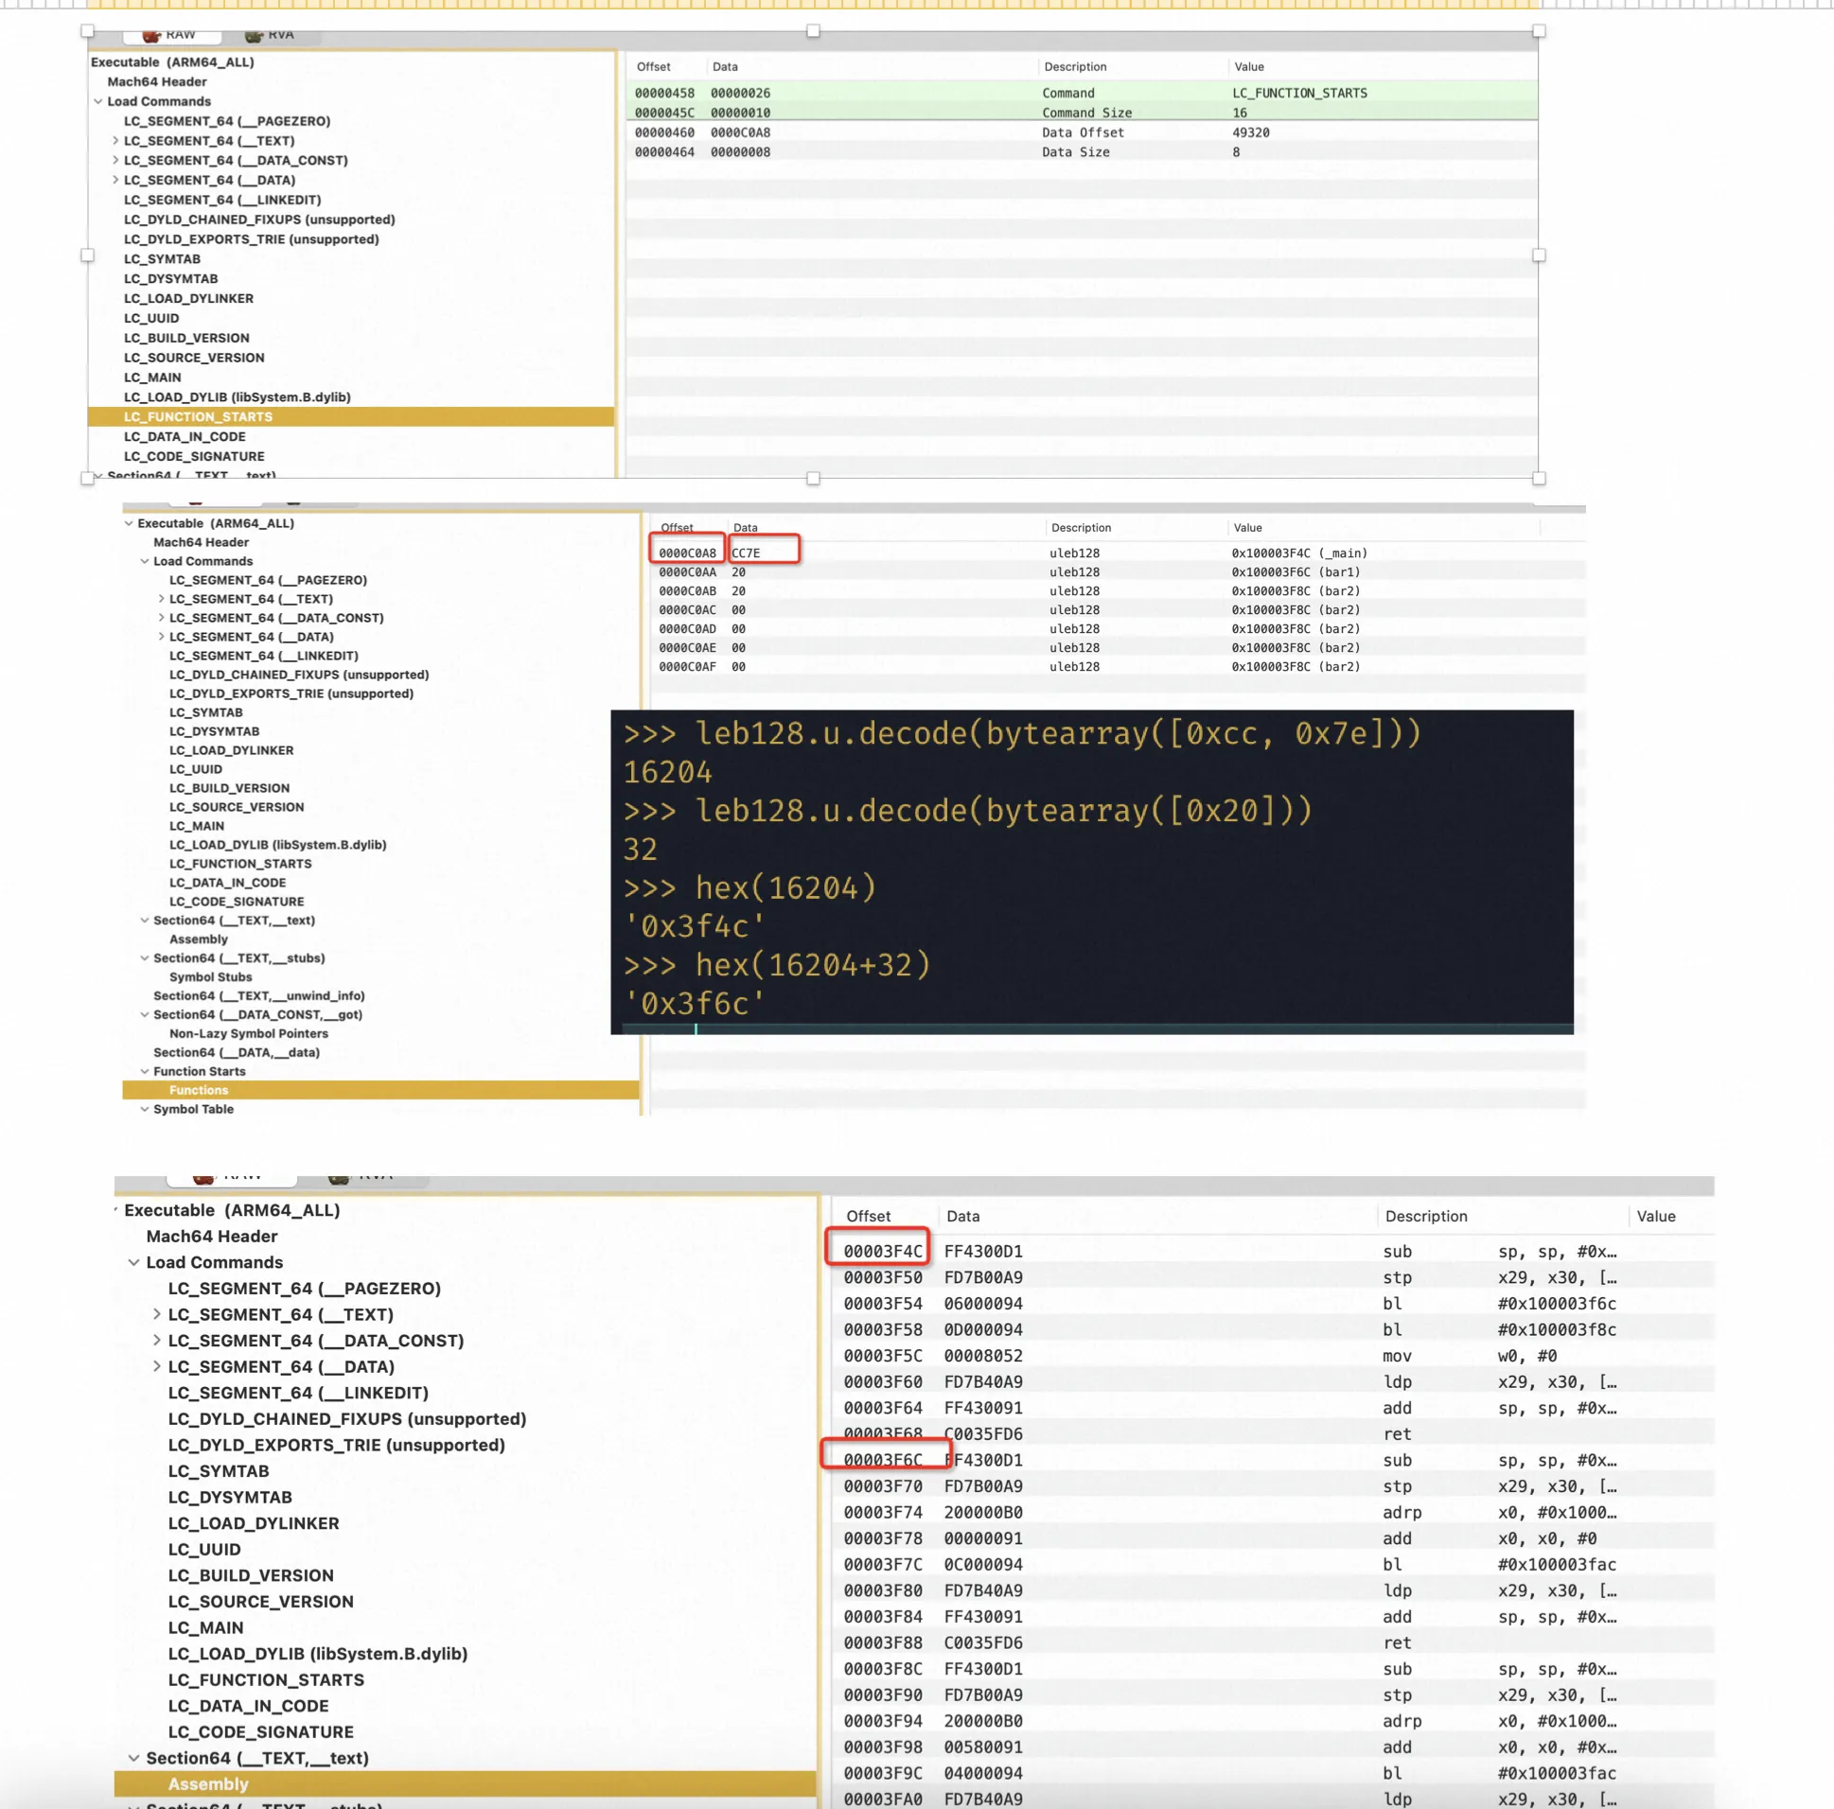Select LC_SYMTAB in top window
1834x1809 pixels.
162,259
